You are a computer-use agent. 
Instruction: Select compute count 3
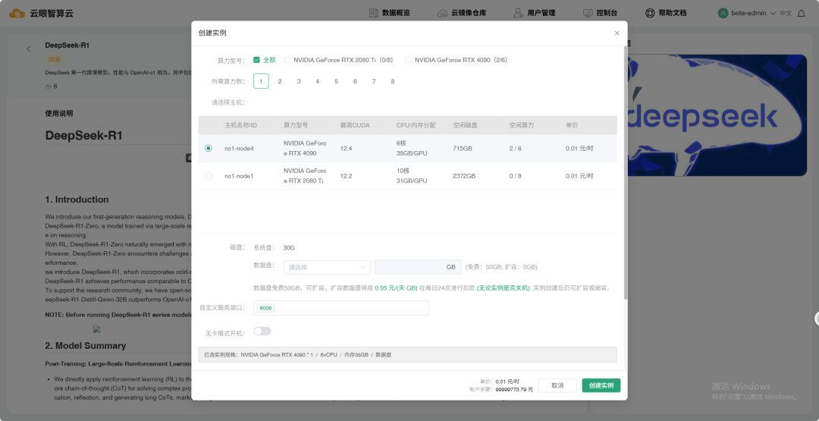click(299, 81)
